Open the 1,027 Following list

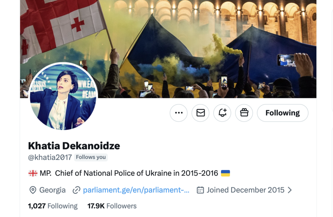pos(53,206)
